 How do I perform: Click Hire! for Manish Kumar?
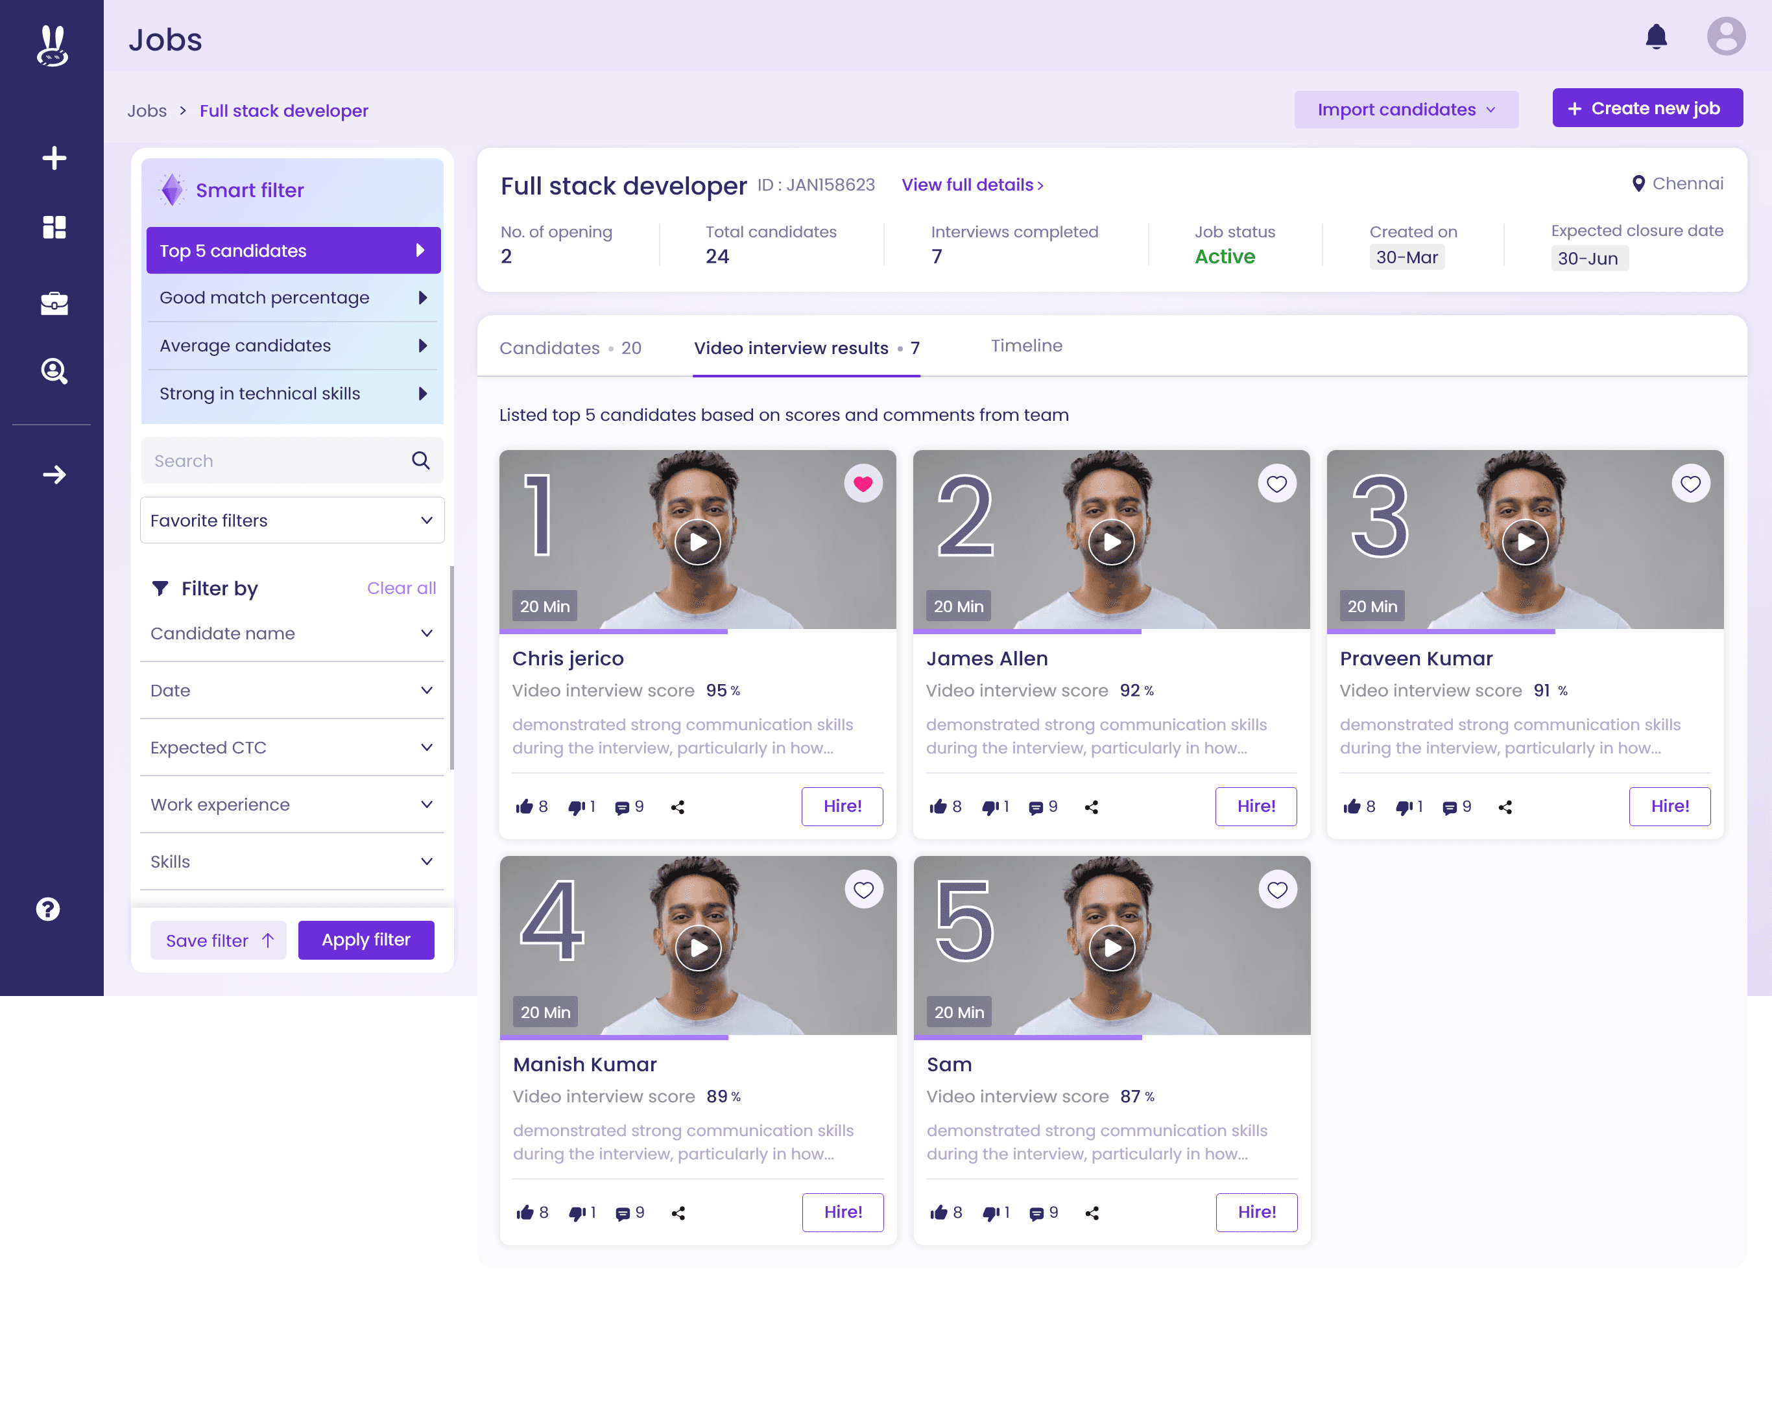(x=843, y=1212)
